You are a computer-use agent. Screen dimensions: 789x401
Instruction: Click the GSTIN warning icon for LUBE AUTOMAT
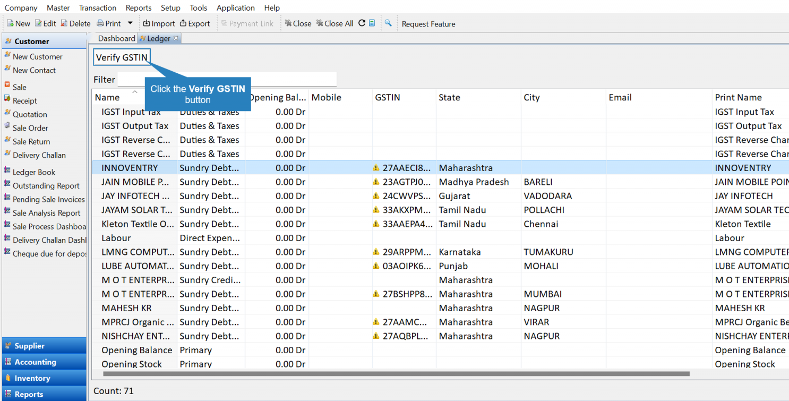pyautogui.click(x=376, y=266)
